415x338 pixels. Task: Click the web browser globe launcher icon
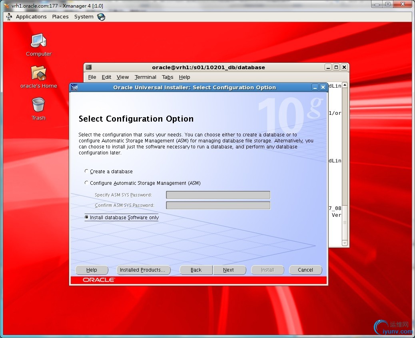(x=101, y=17)
